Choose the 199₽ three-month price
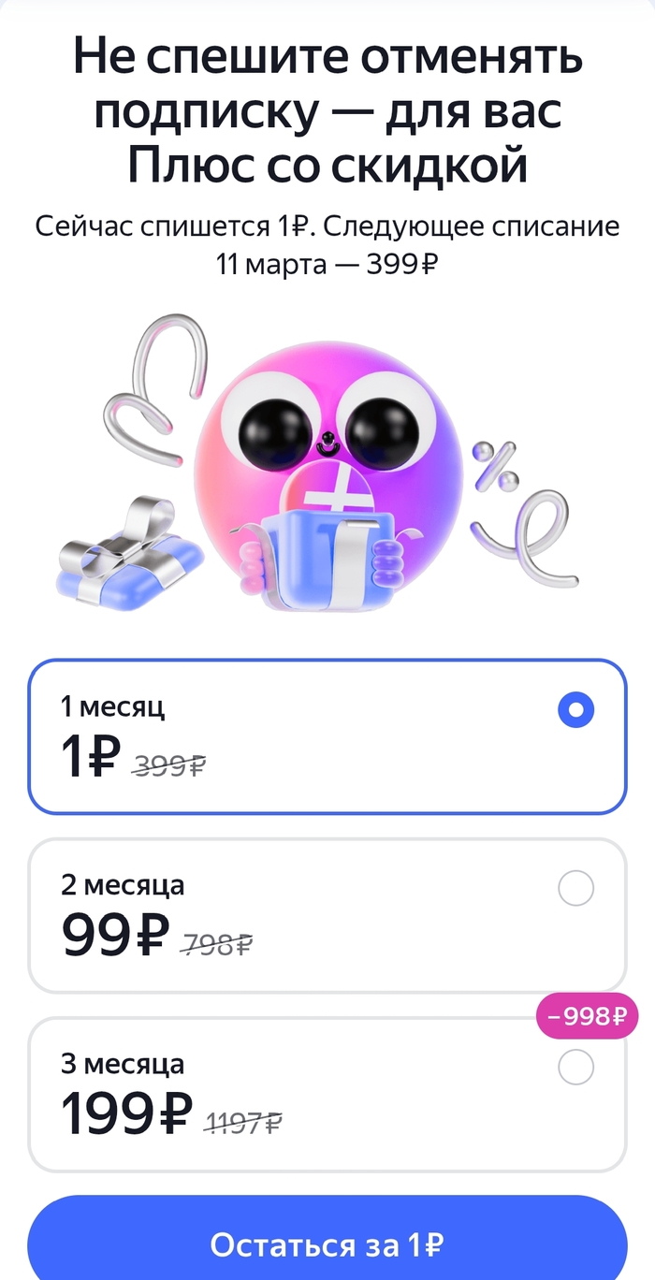The width and height of the screenshot is (655, 1280). (126, 1113)
